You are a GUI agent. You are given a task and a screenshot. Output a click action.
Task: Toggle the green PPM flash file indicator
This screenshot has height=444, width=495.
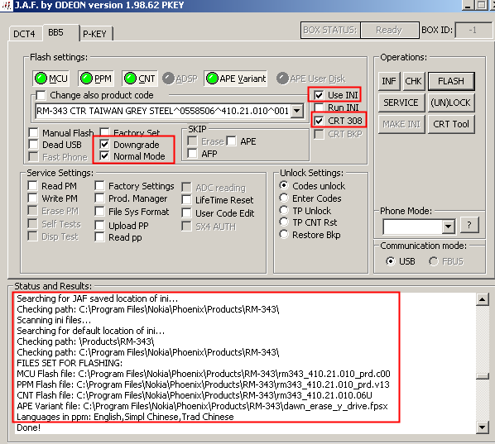coord(96,79)
